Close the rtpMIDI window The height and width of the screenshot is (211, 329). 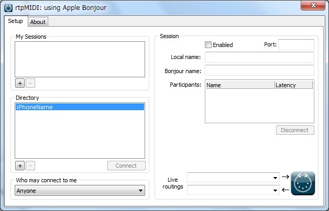313,5
